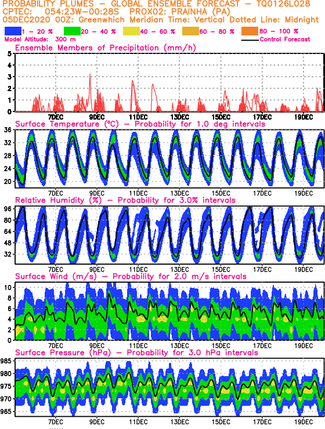Click 11DEC label under the wind chart

tap(138, 346)
